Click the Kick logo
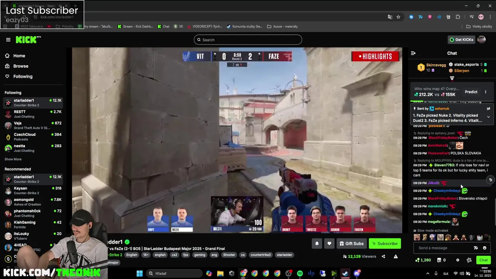This screenshot has height=279, width=496. (x=28, y=40)
